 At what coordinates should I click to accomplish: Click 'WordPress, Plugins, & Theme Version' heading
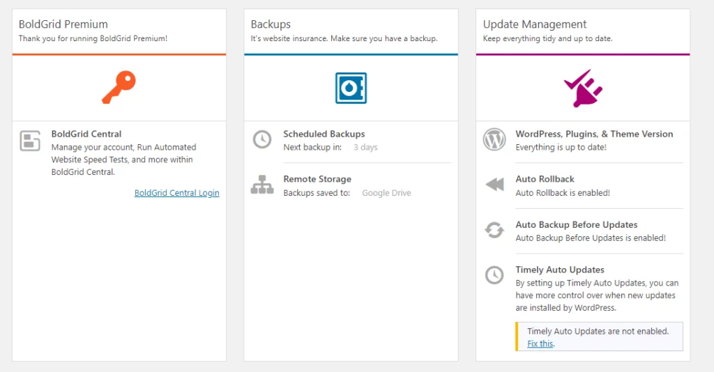click(x=594, y=134)
